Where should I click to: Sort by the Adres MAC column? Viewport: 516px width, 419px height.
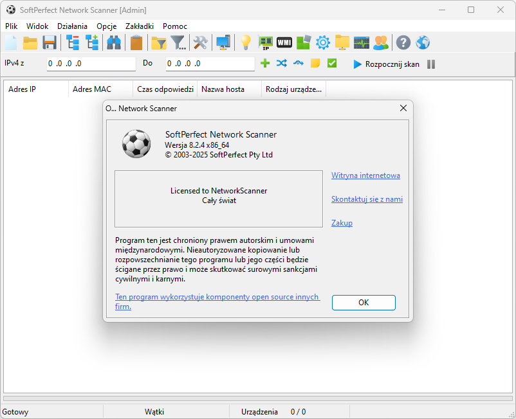pyautogui.click(x=100, y=89)
